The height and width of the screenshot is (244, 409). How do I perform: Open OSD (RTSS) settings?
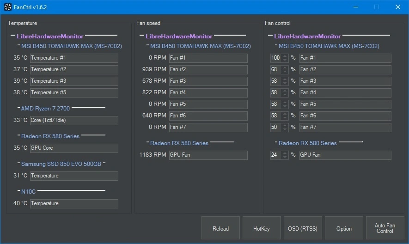(303, 228)
